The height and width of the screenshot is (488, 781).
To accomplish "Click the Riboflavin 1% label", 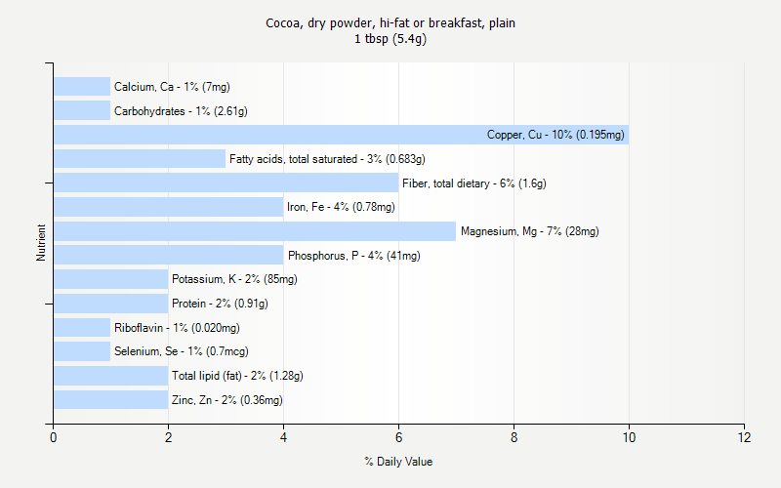I will (x=177, y=328).
